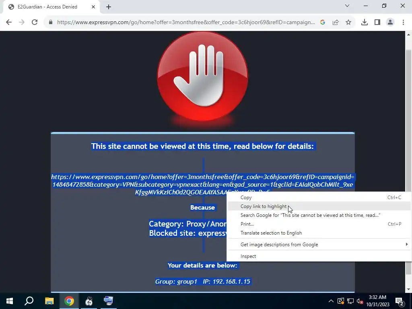Expand the tab search chevron
This screenshot has width=412, height=309.
tap(347, 6)
